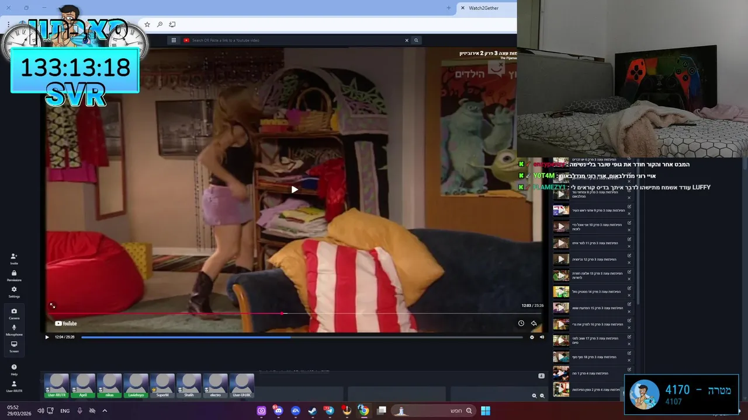Screen dimensions: 748x420
Task: Click the zoom-out magnifier below the playlist
Action: 542,395
